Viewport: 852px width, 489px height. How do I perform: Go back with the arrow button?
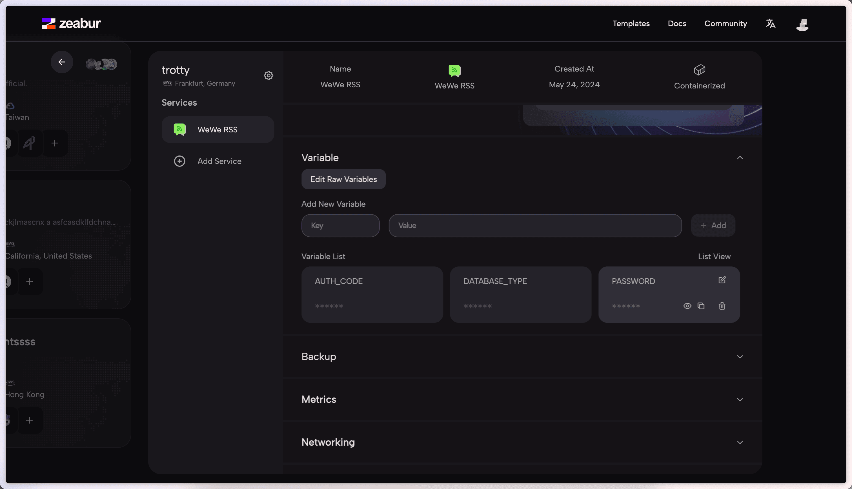62,62
